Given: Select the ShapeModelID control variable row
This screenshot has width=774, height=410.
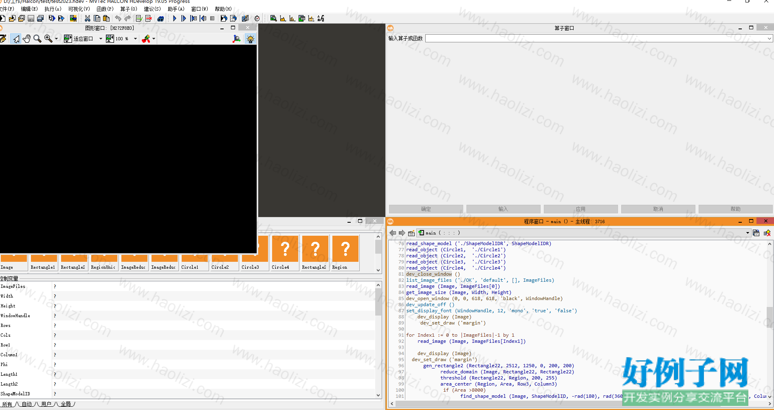Looking at the screenshot, I should click(x=187, y=394).
